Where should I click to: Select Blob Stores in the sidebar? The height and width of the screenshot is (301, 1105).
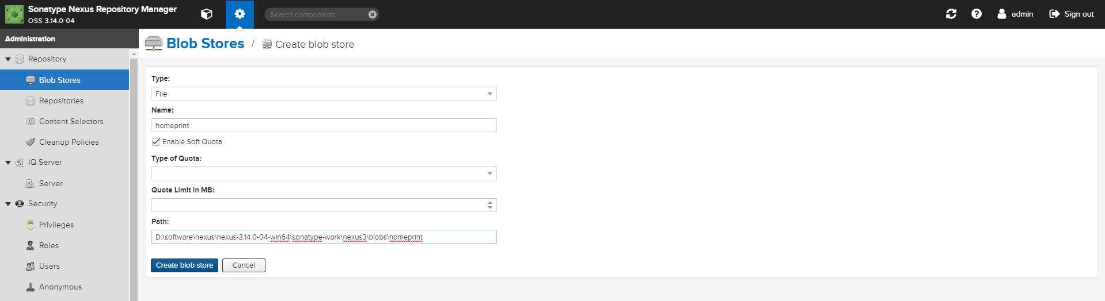[64, 80]
